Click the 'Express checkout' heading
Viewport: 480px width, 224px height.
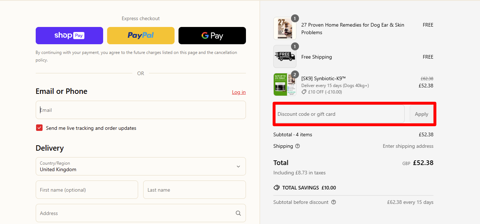click(141, 18)
